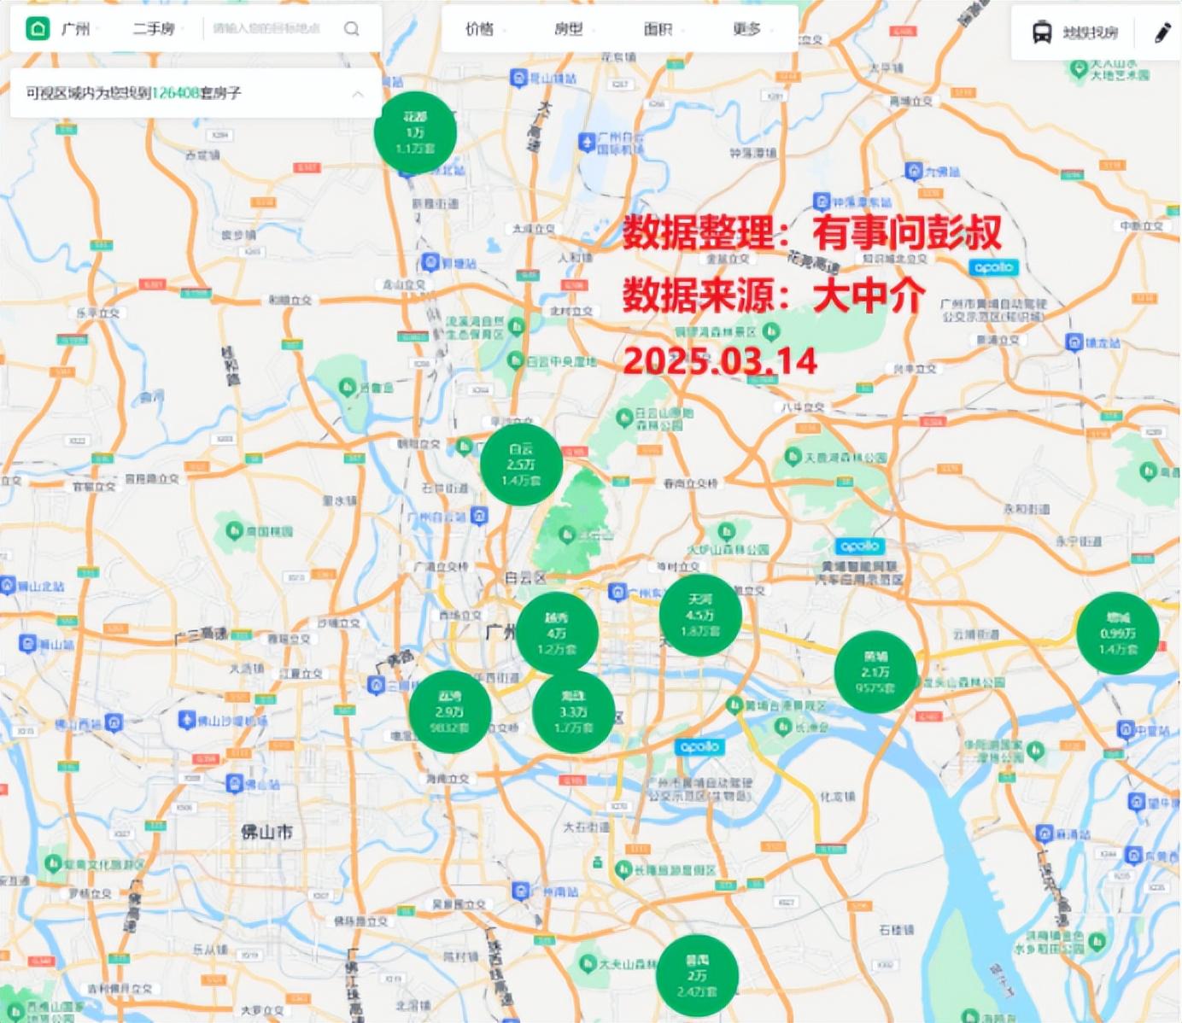Click the apollo marker above 生物岛
This screenshot has width=1182, height=1023.
[699, 747]
